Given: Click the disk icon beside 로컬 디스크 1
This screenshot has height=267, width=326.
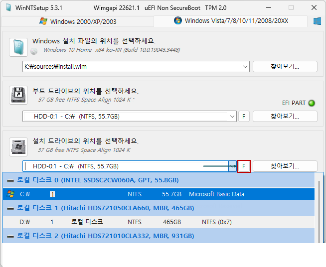Looking at the screenshot, I should 10,208.
